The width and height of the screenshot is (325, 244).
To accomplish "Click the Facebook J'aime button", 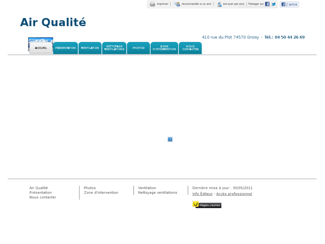I will (289, 4).
